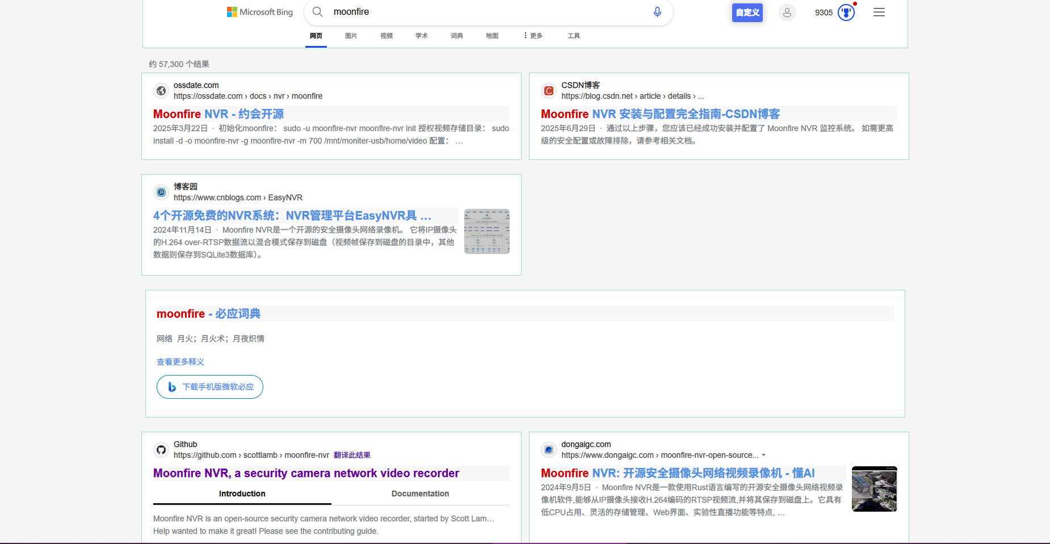Open Moonfire NVR 安装与配置完全指南 CSDN result
This screenshot has height=544, width=1050.
(x=661, y=114)
